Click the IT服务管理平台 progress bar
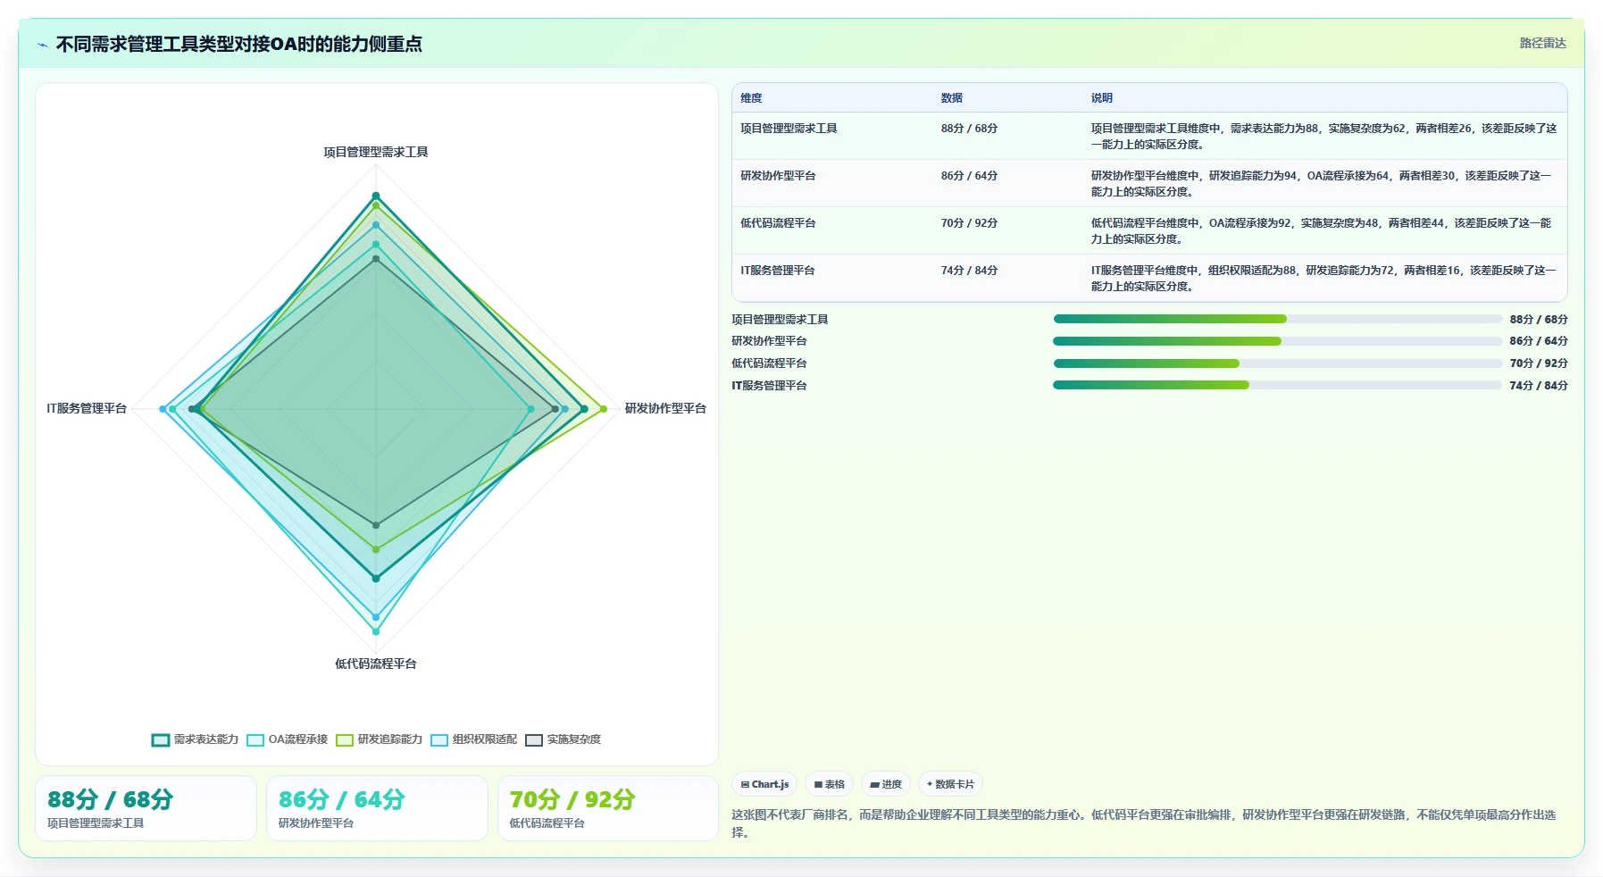 tap(1277, 385)
